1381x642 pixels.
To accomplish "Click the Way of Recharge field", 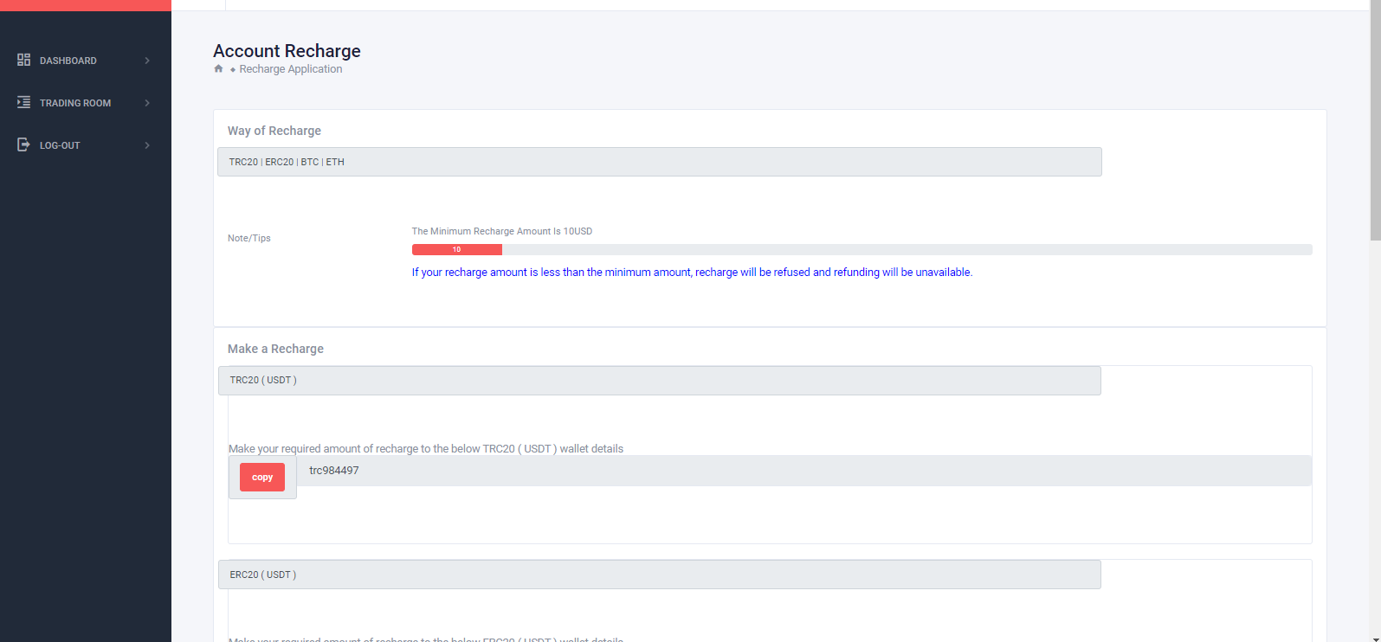I will (x=659, y=162).
